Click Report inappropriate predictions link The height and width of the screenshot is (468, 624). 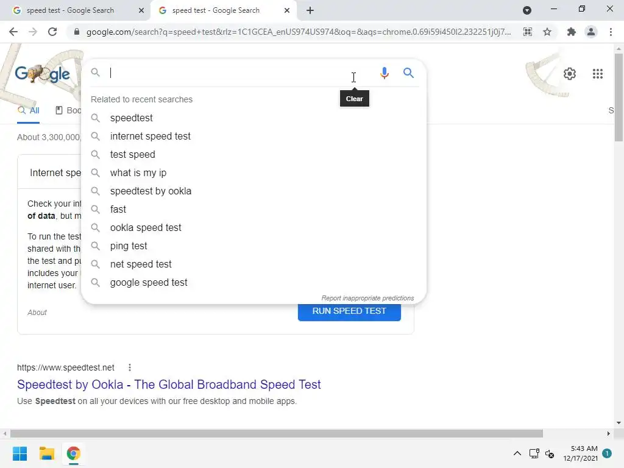point(367,298)
